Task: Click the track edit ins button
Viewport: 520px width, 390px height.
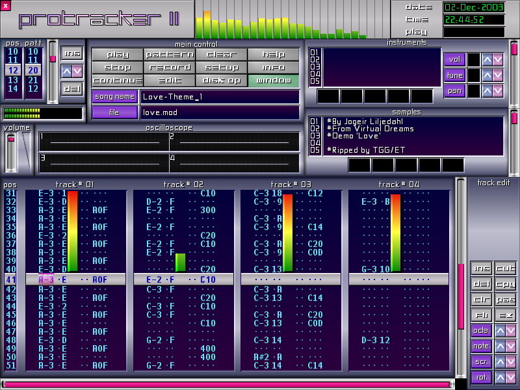Action: click(x=482, y=268)
